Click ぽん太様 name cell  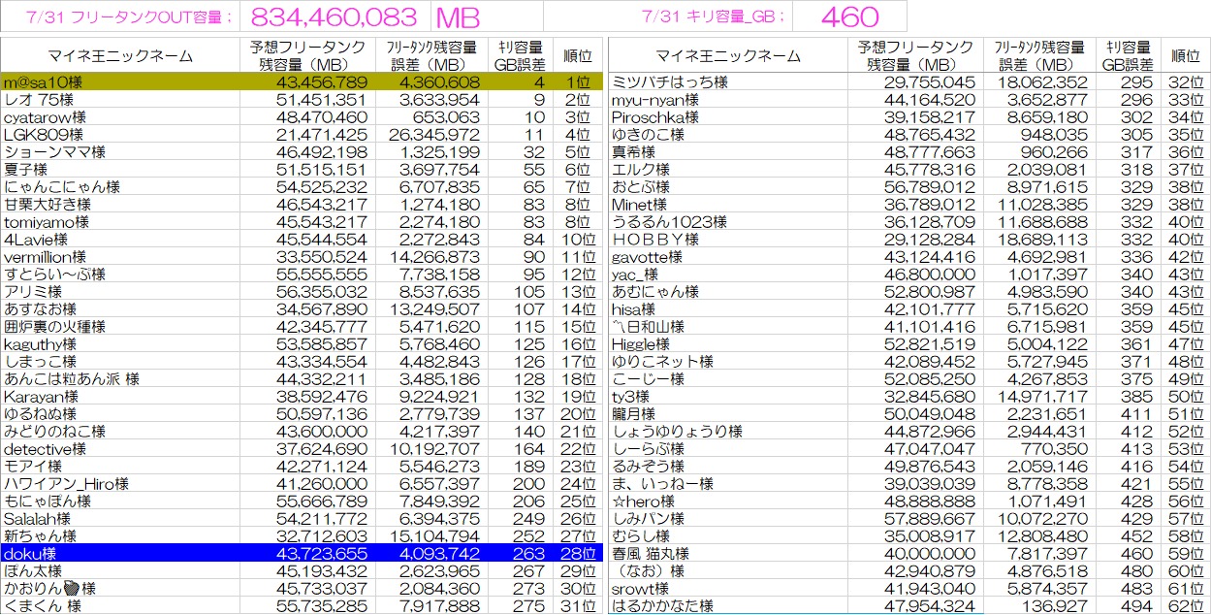pos(120,571)
